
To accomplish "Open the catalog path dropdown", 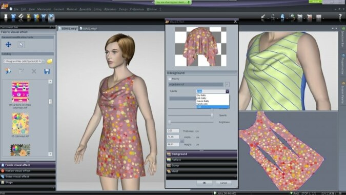I will tap(43, 61).
